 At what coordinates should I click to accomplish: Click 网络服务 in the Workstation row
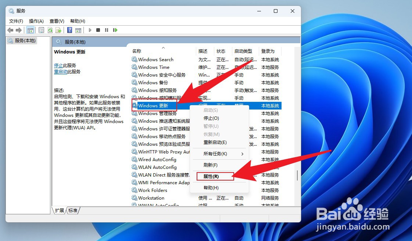(x=270, y=198)
